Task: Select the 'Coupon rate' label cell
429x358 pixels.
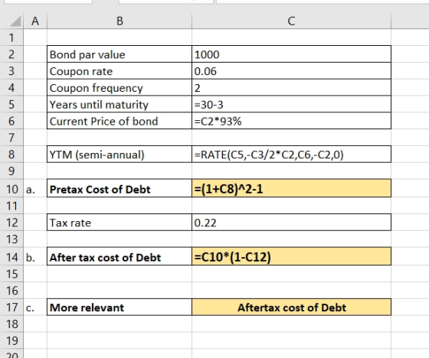Action: pyautogui.click(x=120, y=71)
